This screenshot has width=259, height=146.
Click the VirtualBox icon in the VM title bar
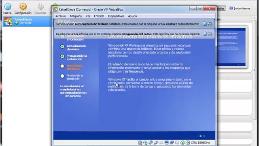[55, 9]
